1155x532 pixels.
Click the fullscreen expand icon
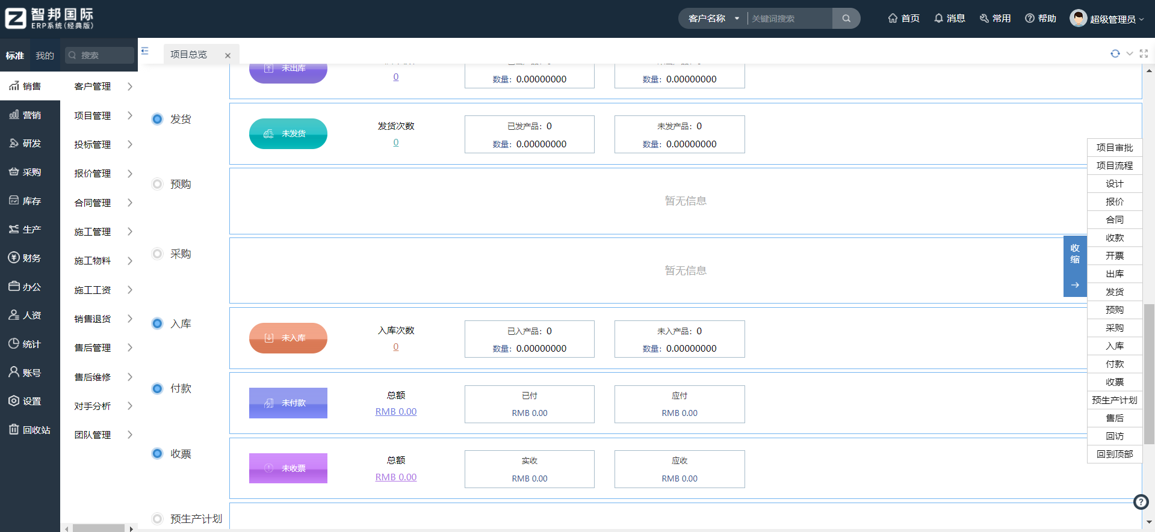coord(1144,54)
